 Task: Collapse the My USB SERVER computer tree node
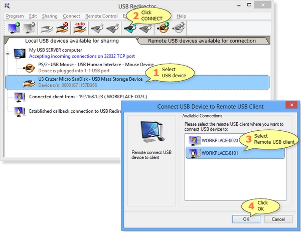coord(8,52)
